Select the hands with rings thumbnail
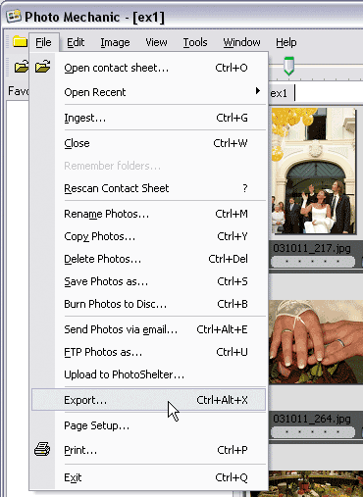Screen dimensions: 363x497 click(x=316, y=342)
